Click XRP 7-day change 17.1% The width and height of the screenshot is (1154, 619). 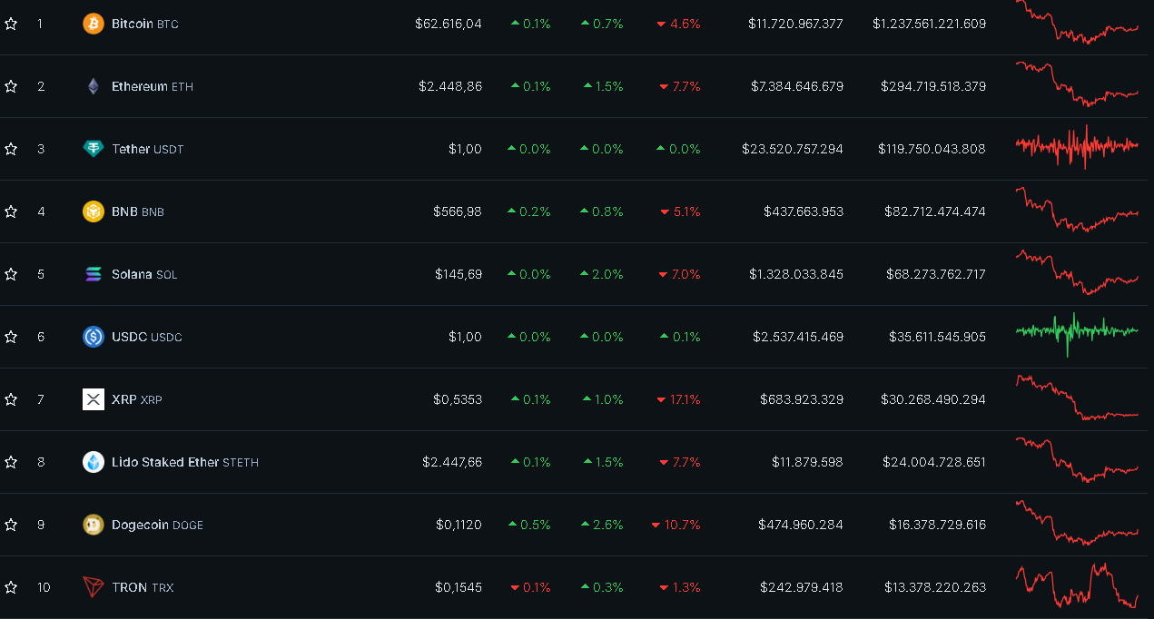[678, 399]
